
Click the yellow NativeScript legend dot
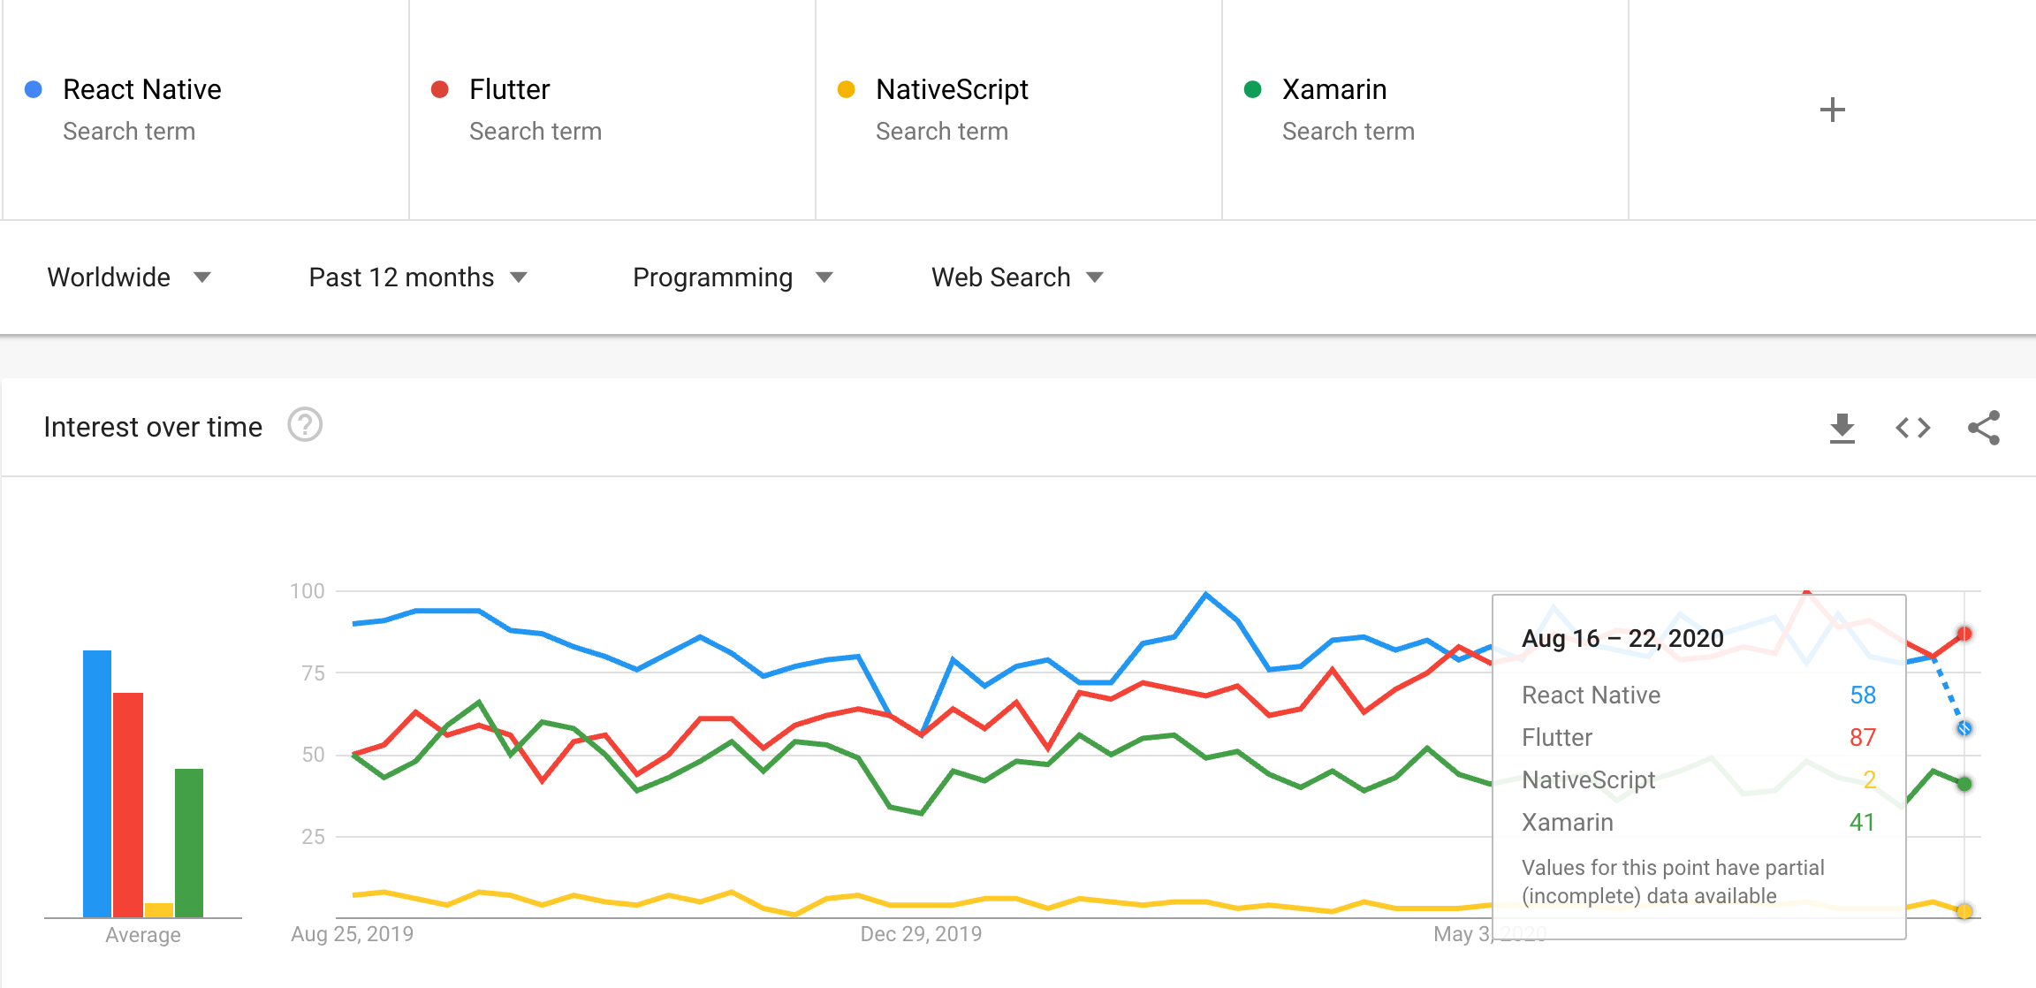click(846, 89)
